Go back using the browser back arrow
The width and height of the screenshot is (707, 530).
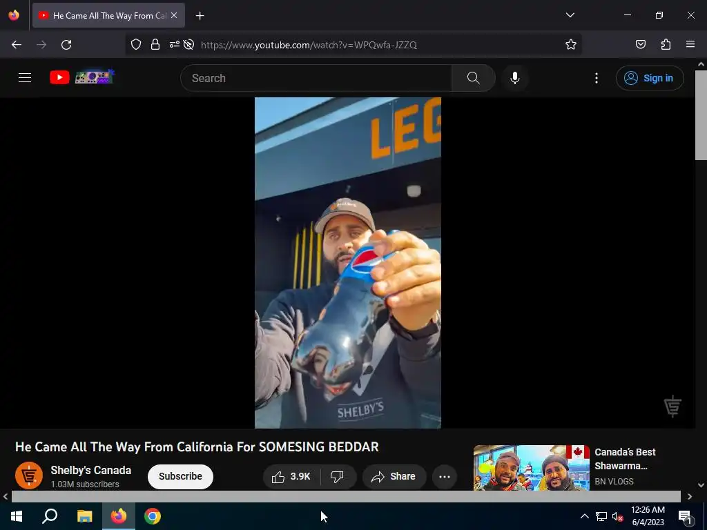[17, 45]
